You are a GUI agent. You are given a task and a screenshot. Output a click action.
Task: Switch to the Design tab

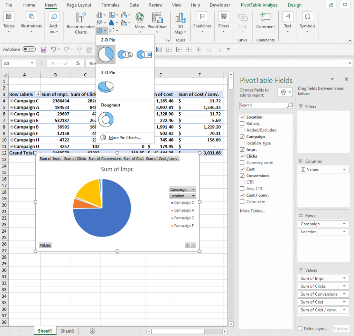pos(295,5)
